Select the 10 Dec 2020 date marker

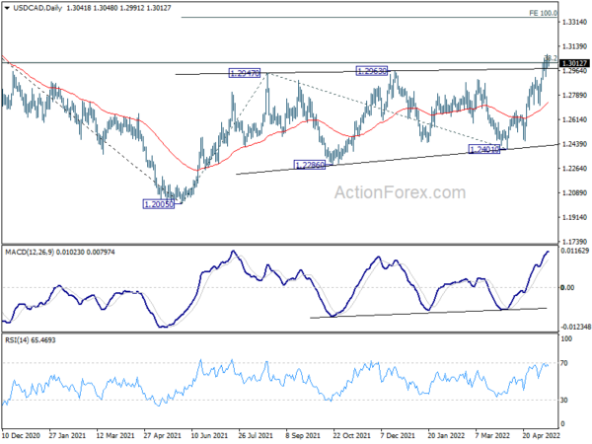point(22,434)
